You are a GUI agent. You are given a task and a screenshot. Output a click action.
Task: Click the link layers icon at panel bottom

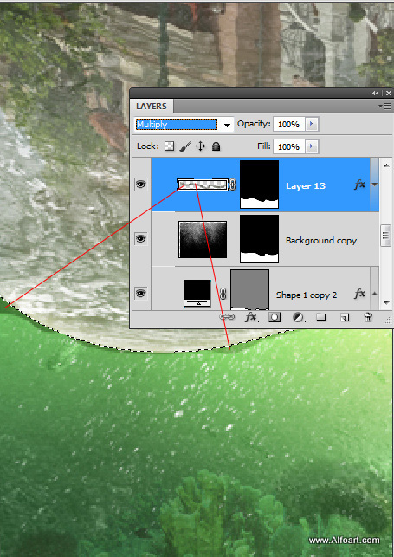click(x=227, y=317)
